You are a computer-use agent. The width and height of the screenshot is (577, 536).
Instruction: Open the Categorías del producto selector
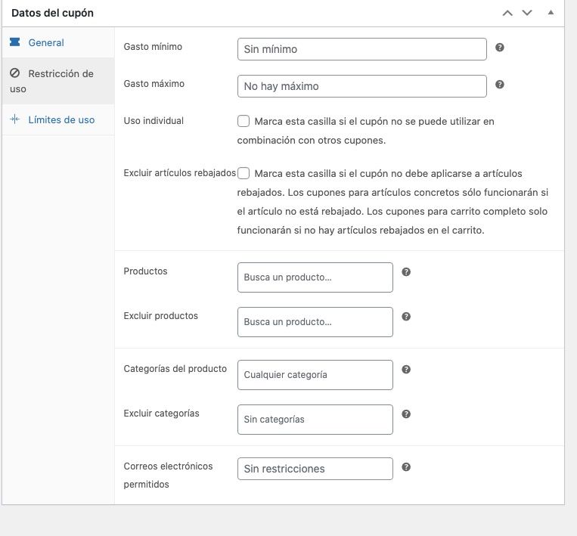coord(315,375)
